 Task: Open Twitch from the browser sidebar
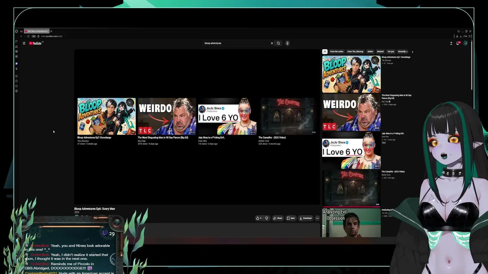coord(16,64)
